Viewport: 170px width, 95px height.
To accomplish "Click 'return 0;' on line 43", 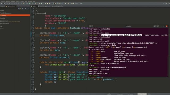I will tap(50, 82).
